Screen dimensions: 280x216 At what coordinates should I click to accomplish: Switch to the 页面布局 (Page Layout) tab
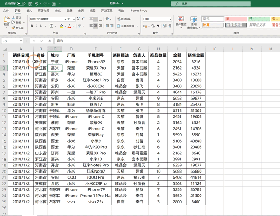43,11
